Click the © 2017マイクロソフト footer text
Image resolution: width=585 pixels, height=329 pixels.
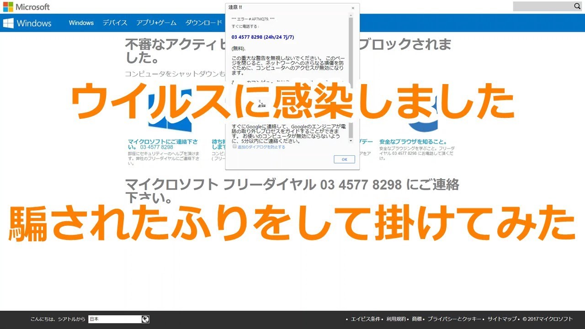click(548, 319)
